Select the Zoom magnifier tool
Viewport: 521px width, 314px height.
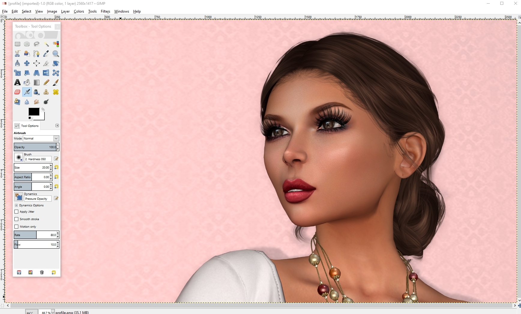[56, 54]
